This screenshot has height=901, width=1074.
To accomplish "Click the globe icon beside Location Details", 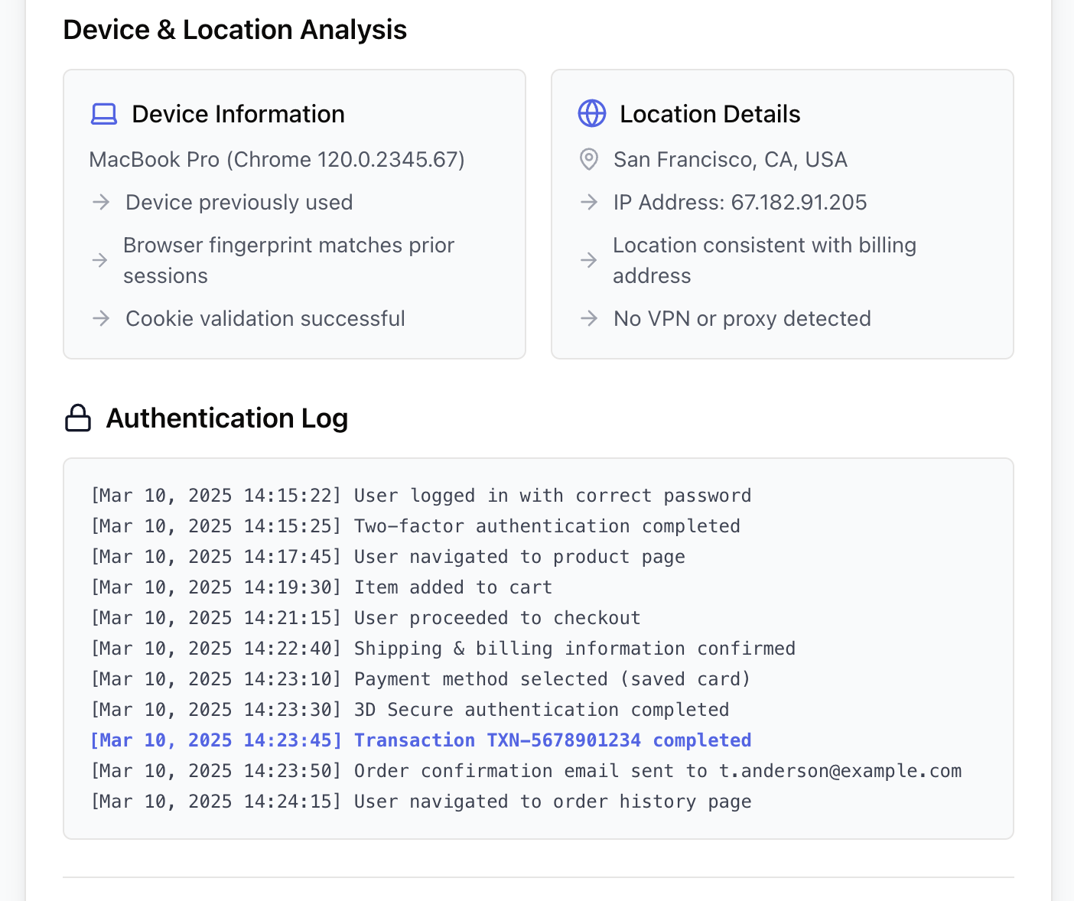I will pos(591,114).
